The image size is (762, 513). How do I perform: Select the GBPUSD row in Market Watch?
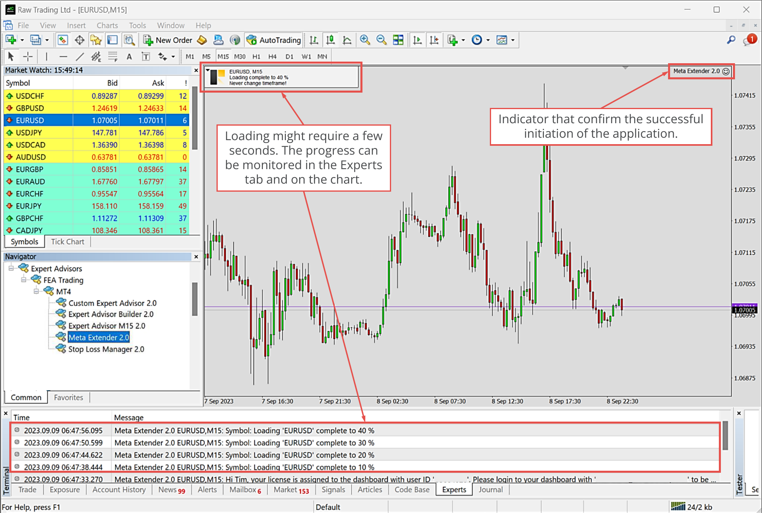tap(96, 108)
